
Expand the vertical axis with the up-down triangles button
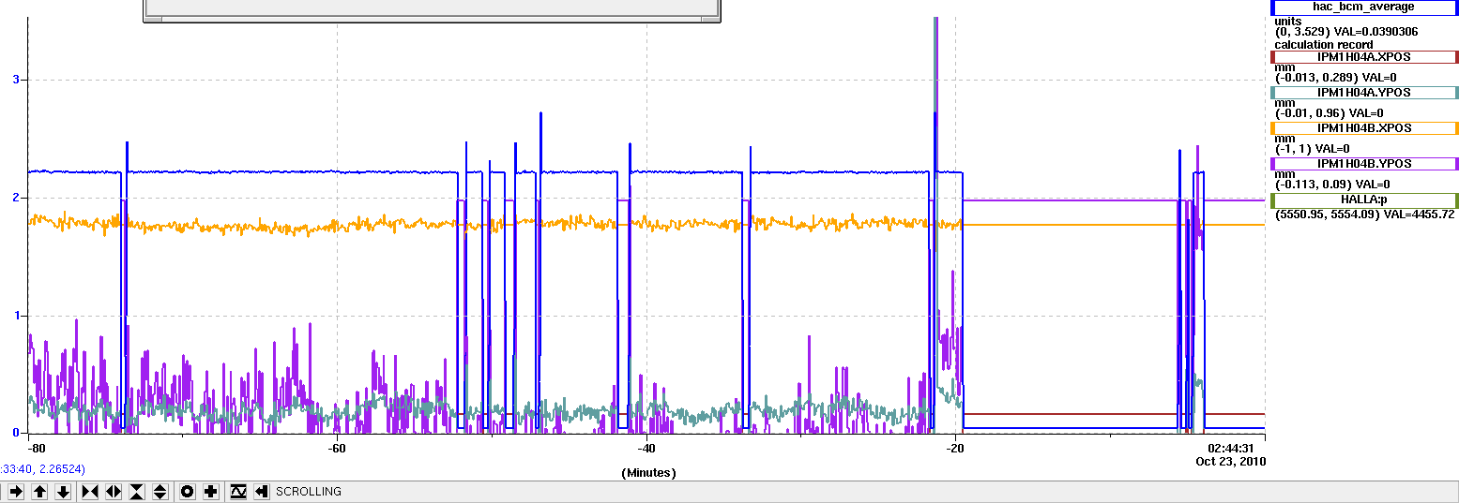pos(160,491)
